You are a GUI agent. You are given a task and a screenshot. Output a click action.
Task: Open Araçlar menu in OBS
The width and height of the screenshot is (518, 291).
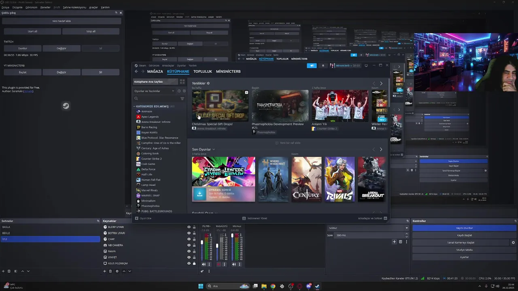(93, 7)
